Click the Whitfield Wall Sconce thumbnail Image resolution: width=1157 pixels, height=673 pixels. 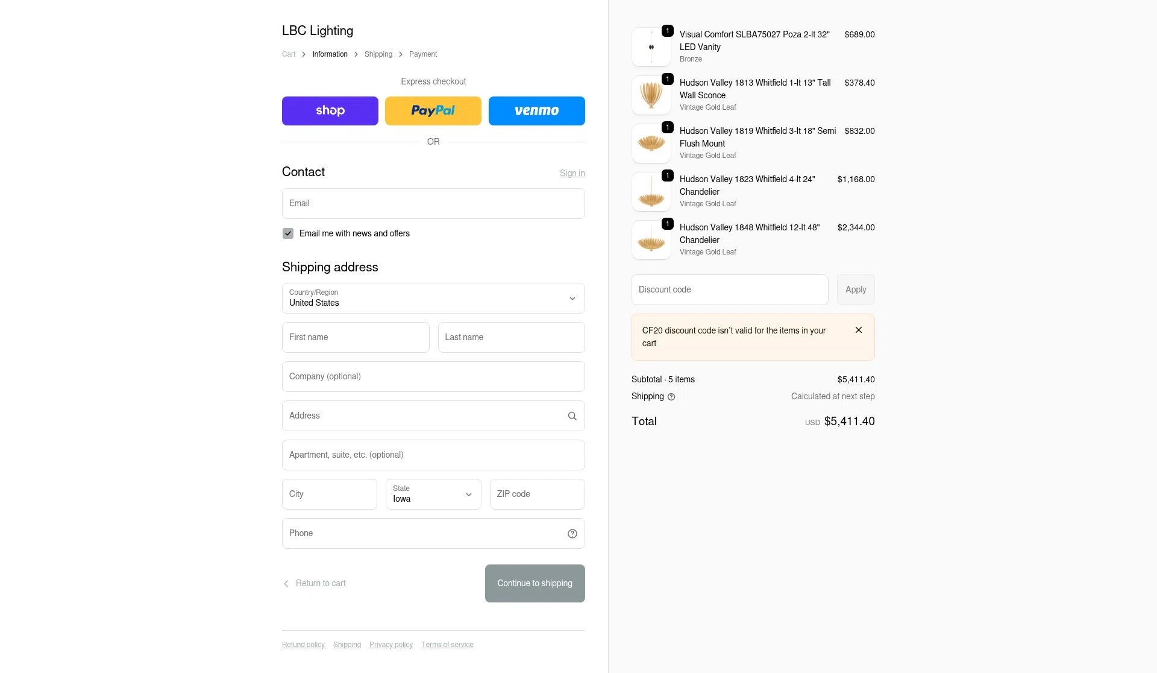pyautogui.click(x=651, y=95)
